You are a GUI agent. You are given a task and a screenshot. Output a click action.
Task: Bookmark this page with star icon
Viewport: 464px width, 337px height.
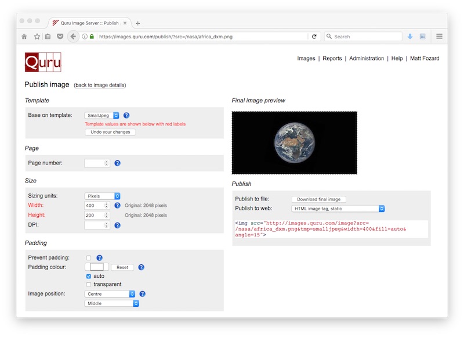click(37, 37)
